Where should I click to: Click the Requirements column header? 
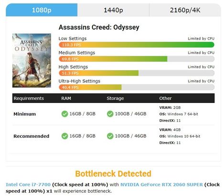tap(29, 98)
